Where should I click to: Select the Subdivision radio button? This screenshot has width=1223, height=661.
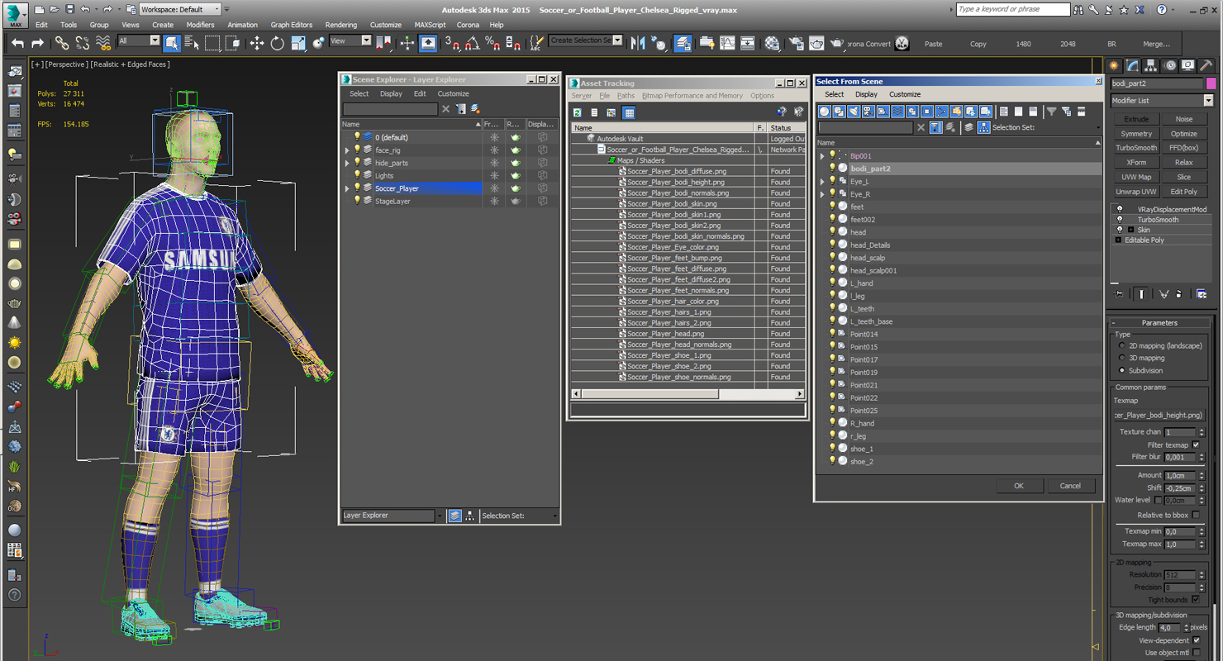[1121, 370]
